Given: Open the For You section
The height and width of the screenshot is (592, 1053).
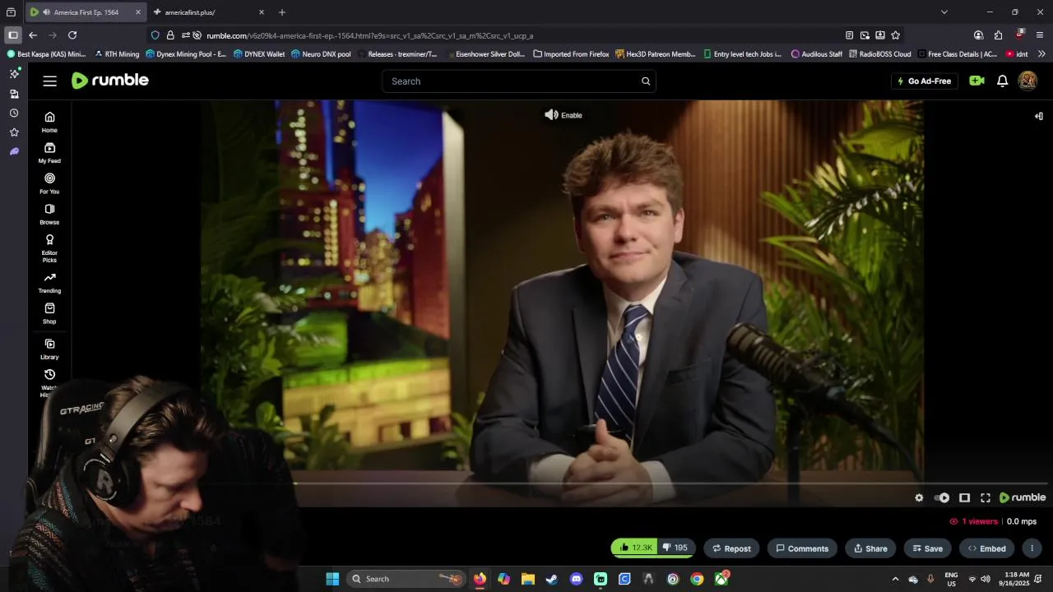Looking at the screenshot, I should tap(49, 183).
